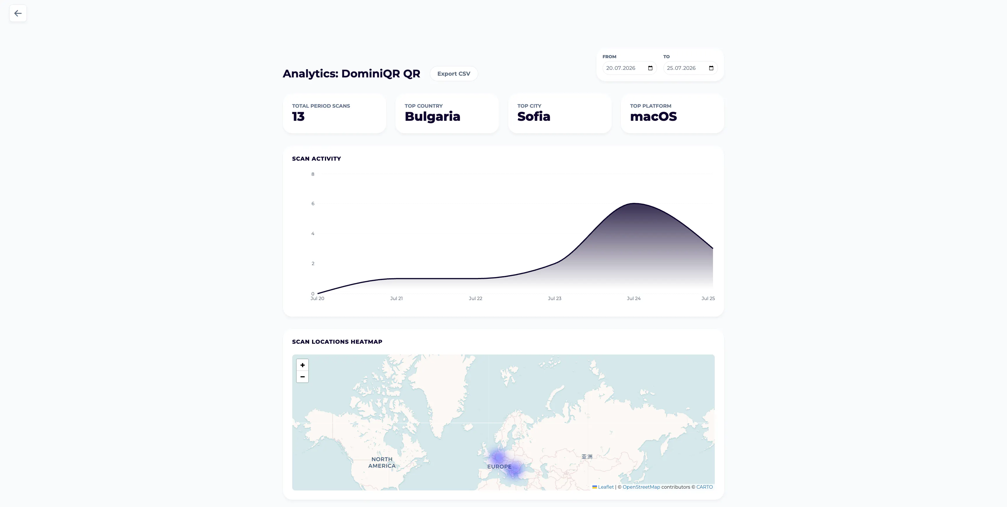Edit the TO date field 25.07.2026

point(690,68)
